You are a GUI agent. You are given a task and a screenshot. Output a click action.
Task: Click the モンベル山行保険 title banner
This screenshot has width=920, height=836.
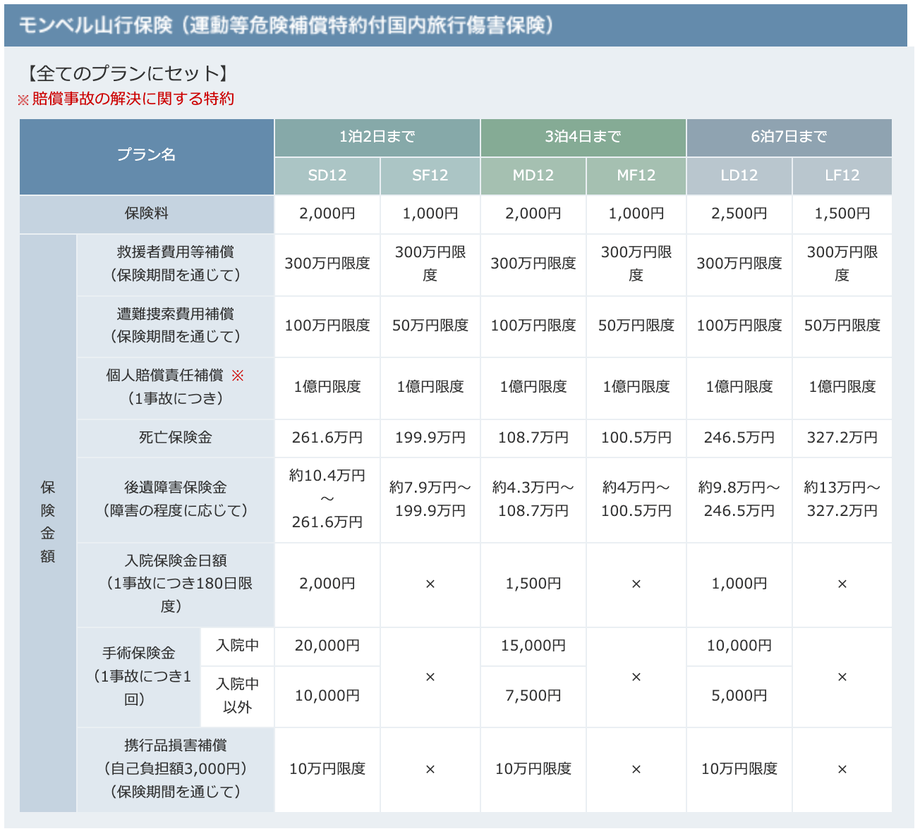point(456,25)
